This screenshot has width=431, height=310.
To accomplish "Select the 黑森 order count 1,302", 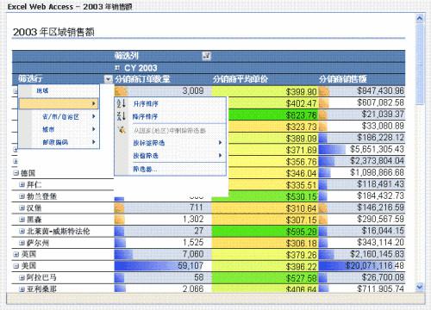I will pyautogui.click(x=163, y=220).
